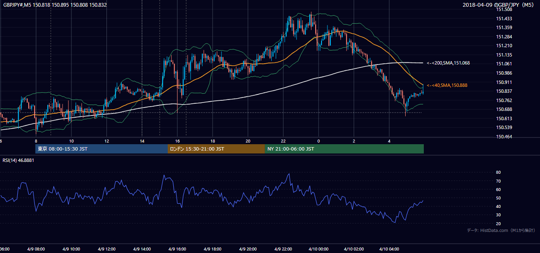Click the HistData.com data credit text
This screenshot has height=253, width=540.
pos(501,231)
